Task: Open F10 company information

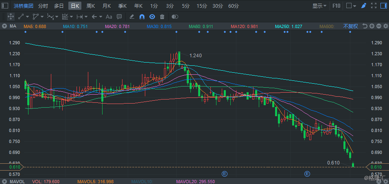Action: 337,6
